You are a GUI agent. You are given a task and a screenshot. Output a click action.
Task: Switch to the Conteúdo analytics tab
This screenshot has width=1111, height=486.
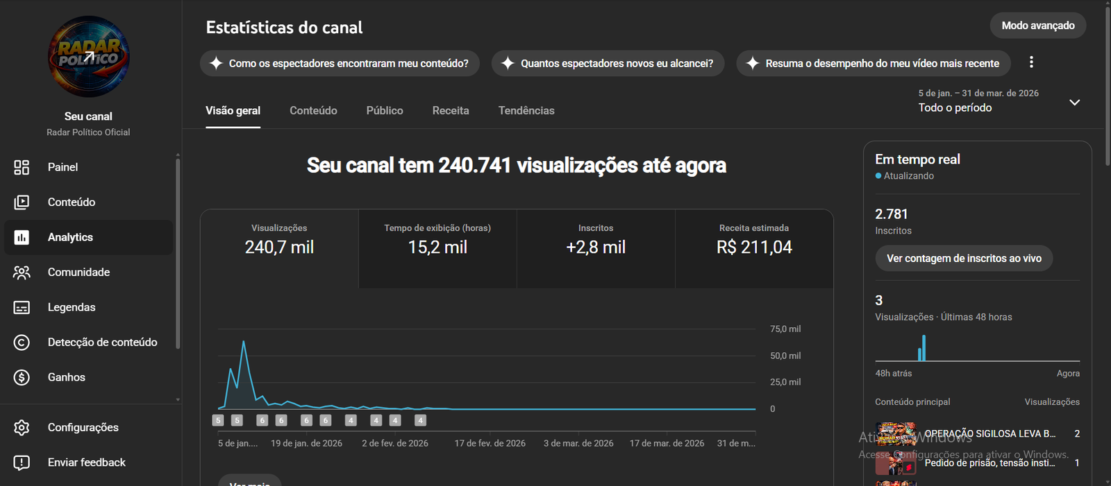pyautogui.click(x=313, y=111)
